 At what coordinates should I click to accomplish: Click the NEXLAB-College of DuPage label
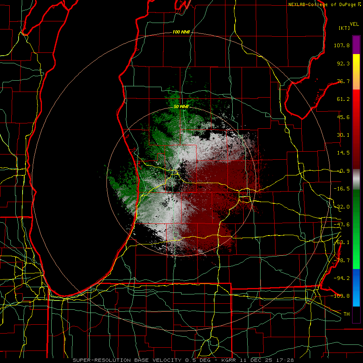(x=323, y=4)
